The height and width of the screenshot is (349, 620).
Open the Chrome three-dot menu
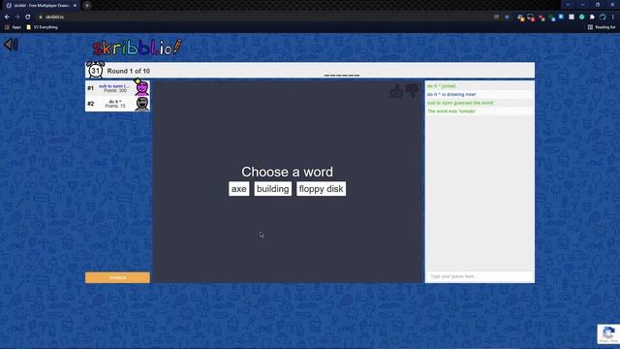[x=613, y=17]
